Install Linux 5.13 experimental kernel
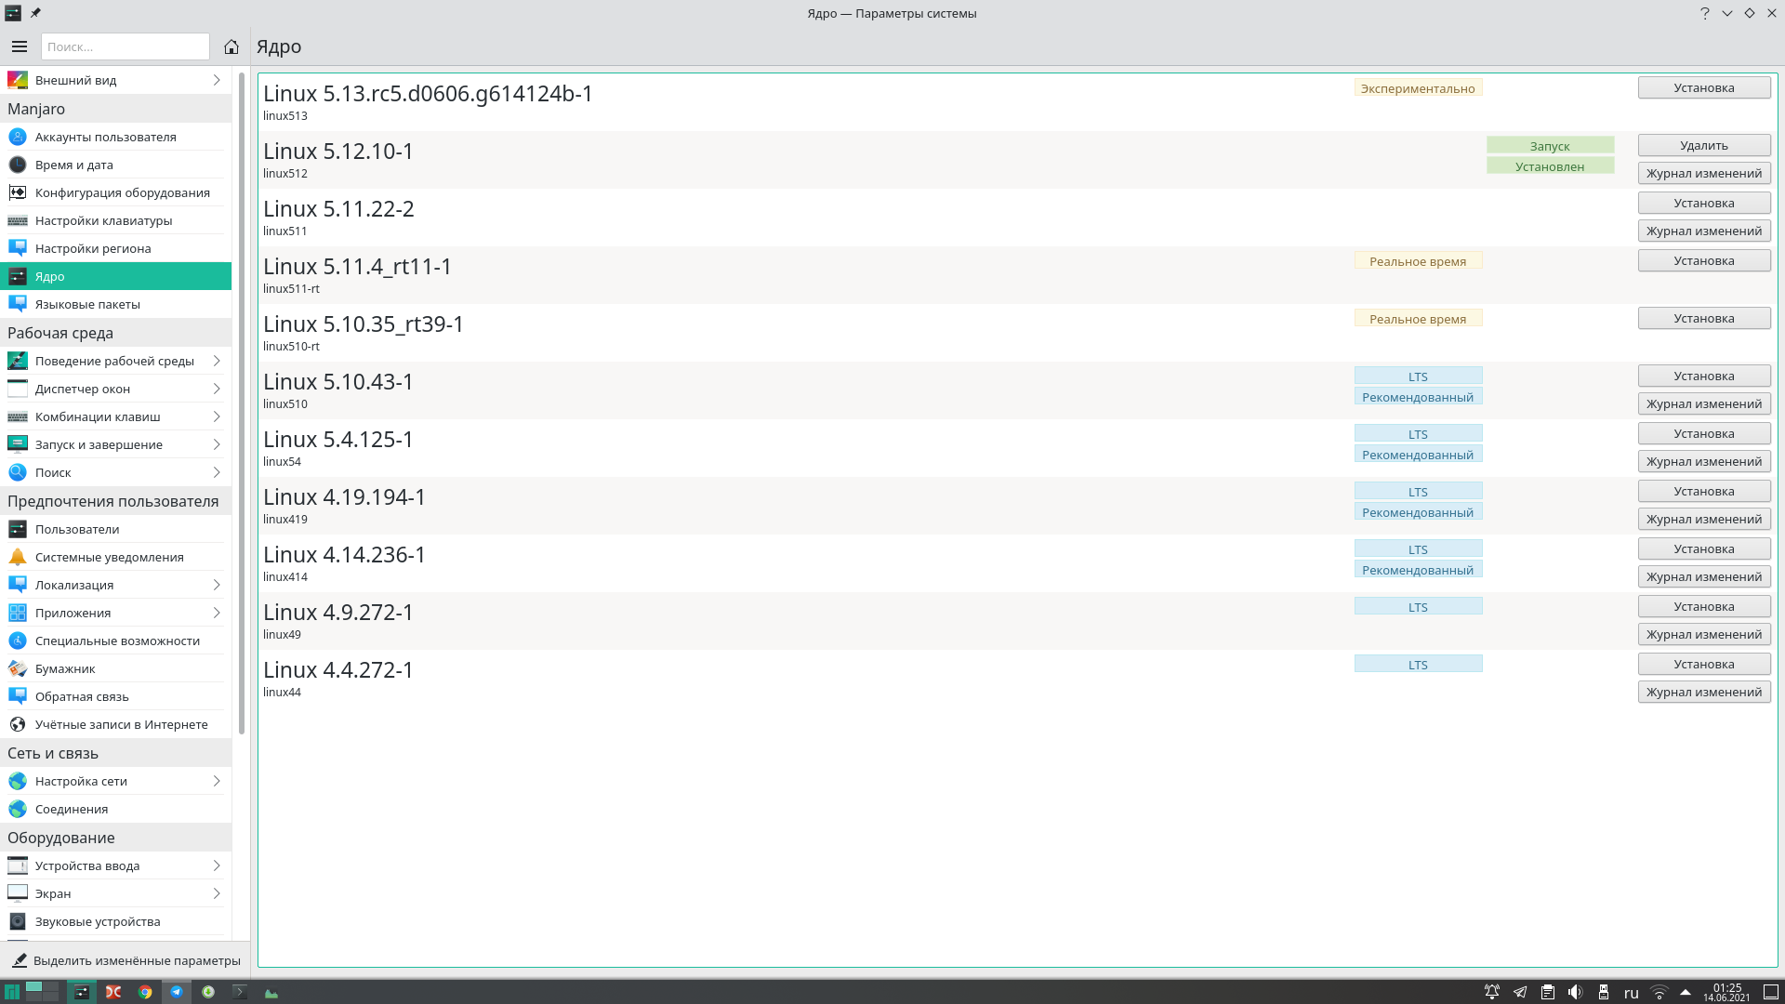 pos(1704,87)
